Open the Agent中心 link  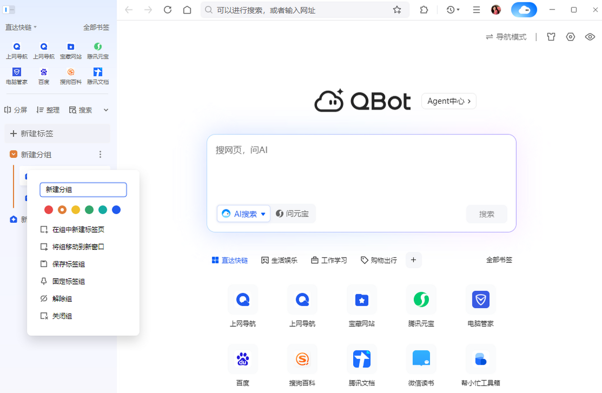click(x=448, y=101)
